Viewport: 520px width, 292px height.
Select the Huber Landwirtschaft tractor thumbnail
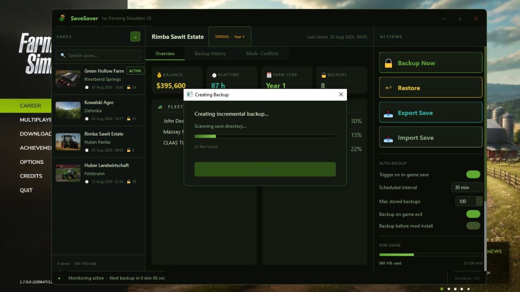68,173
